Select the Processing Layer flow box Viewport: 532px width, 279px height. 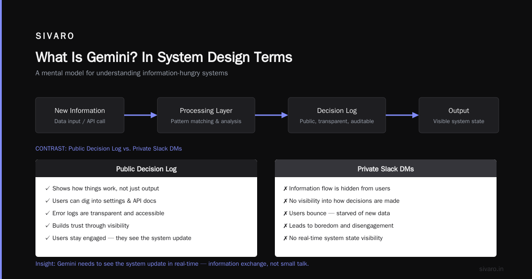coord(206,115)
